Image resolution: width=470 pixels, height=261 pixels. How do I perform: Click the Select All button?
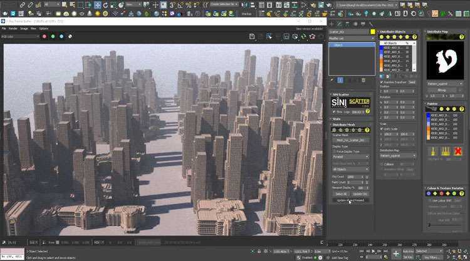click(x=341, y=194)
